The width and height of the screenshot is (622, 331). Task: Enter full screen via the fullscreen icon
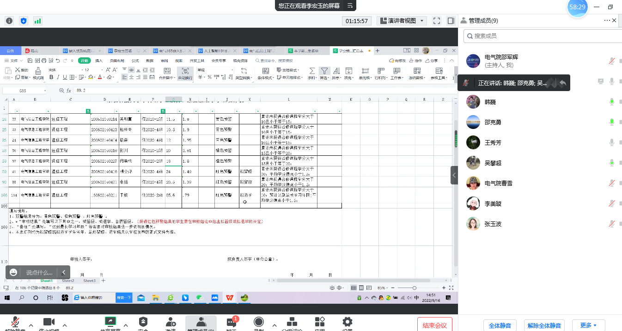pyautogui.click(x=437, y=21)
